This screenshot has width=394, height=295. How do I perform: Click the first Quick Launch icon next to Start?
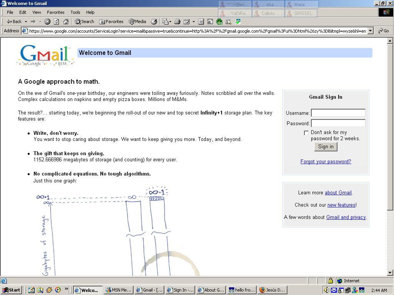point(31,290)
